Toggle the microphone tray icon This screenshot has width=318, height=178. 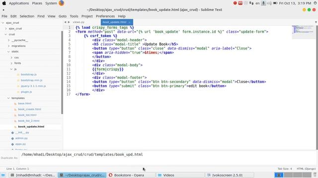coord(263,3)
